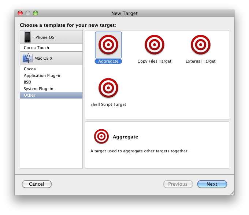249x215 pixels.
Task: Click the Previous button
Action: [x=178, y=184]
